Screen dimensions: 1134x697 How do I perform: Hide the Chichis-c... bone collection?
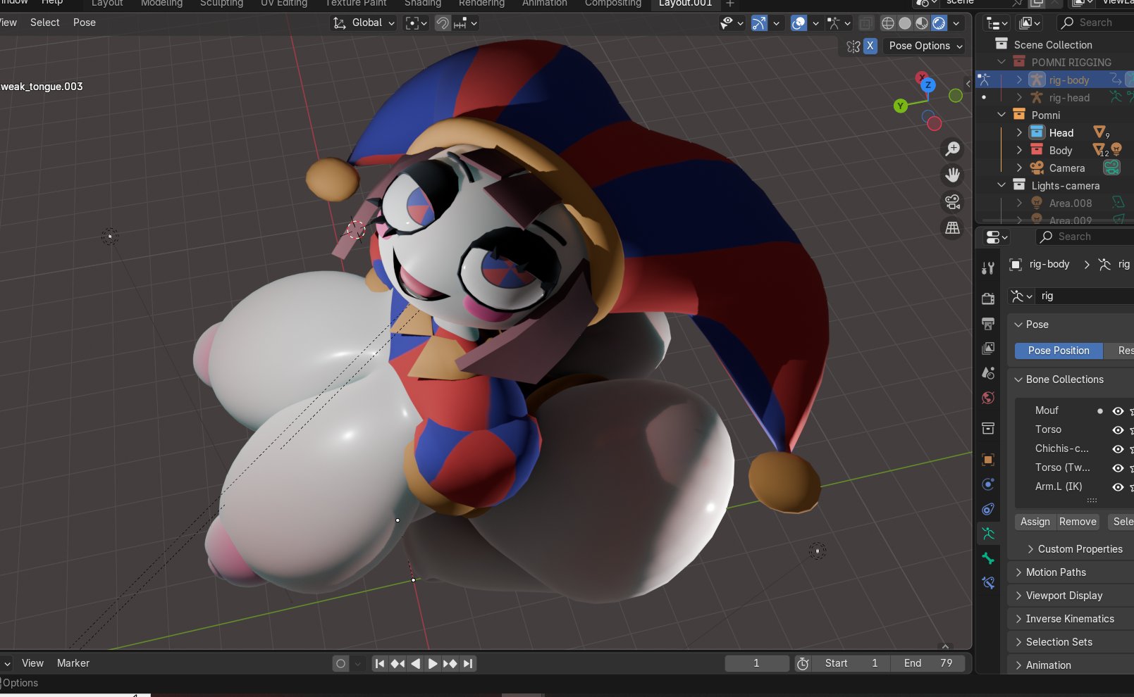(1118, 449)
